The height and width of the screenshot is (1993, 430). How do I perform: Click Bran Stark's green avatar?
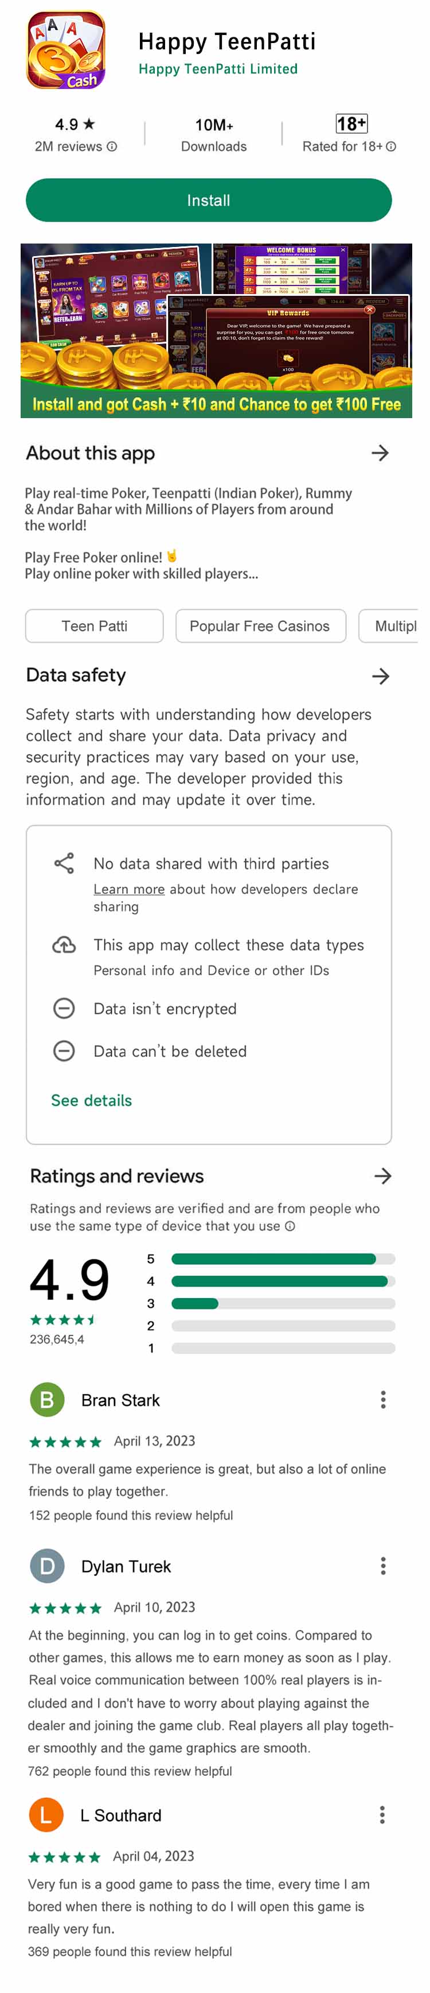(47, 1400)
